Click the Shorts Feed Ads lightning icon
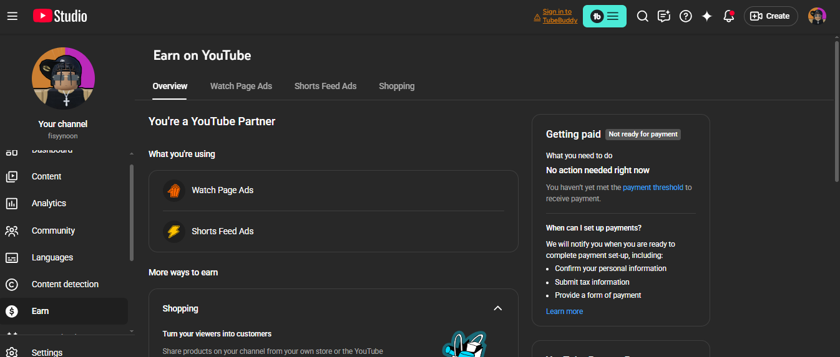The height and width of the screenshot is (357, 840). (174, 231)
